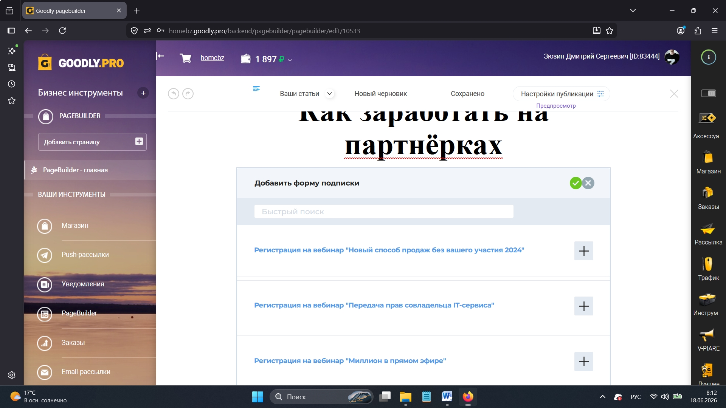Open PageBuilder tool in sidebar
726x408 pixels.
79,313
